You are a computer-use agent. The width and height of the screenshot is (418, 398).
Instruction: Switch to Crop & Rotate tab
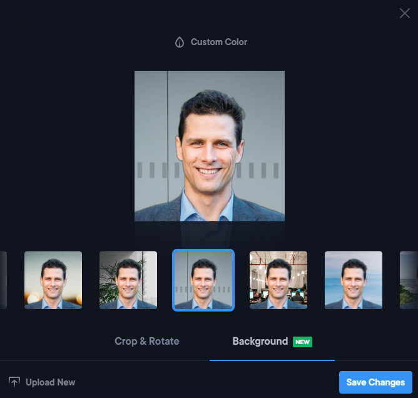click(147, 341)
